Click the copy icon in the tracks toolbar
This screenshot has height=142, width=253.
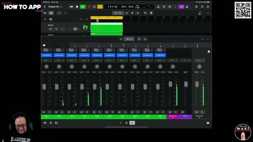click(x=145, y=13)
